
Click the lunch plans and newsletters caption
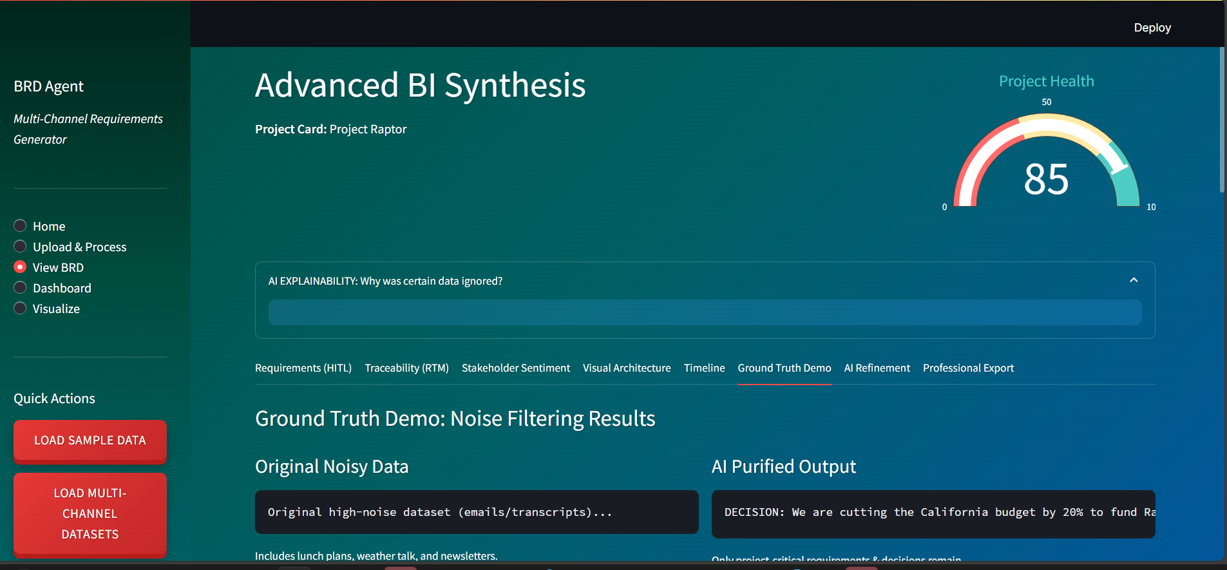[x=376, y=556]
